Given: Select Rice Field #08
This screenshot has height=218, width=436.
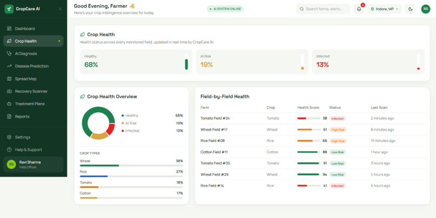Looking at the screenshot, I should 313,141.
